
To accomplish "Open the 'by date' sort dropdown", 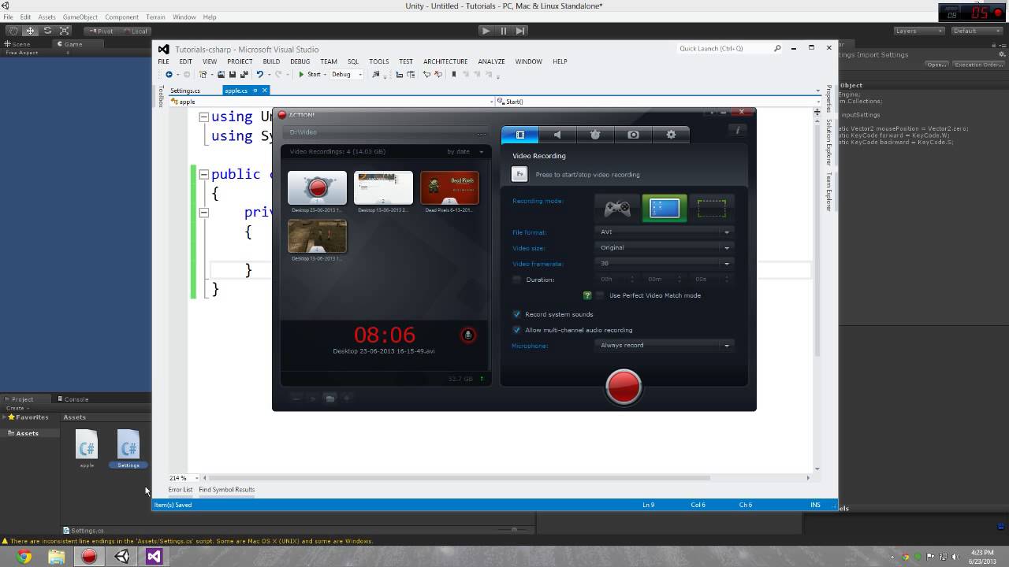I will 465,151.
